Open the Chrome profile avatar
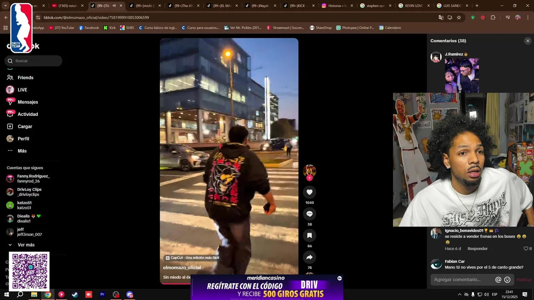 [x=518, y=17]
